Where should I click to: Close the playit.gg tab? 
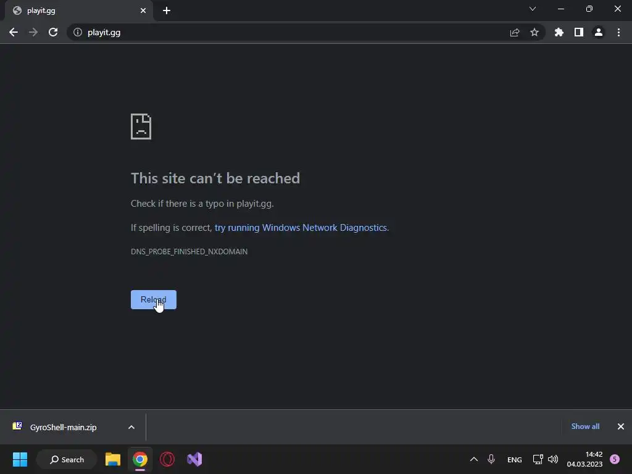tap(143, 11)
